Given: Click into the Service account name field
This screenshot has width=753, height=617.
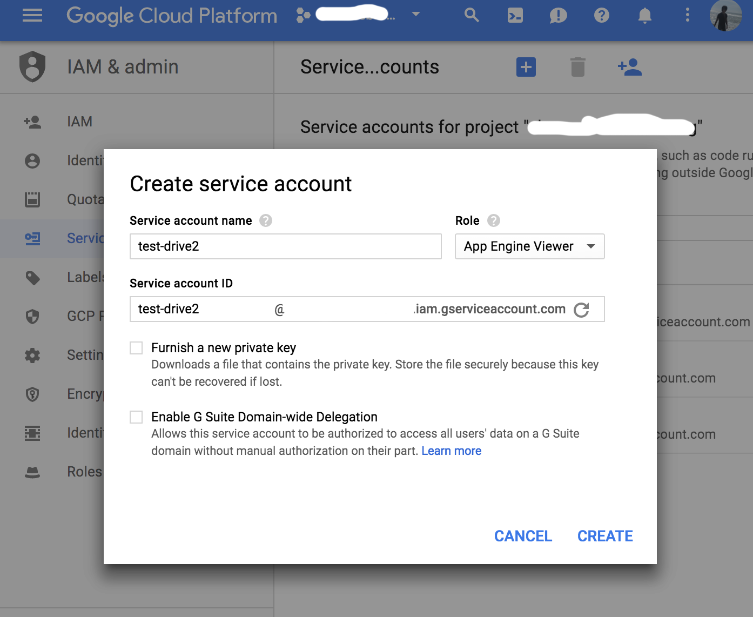Looking at the screenshot, I should point(286,246).
